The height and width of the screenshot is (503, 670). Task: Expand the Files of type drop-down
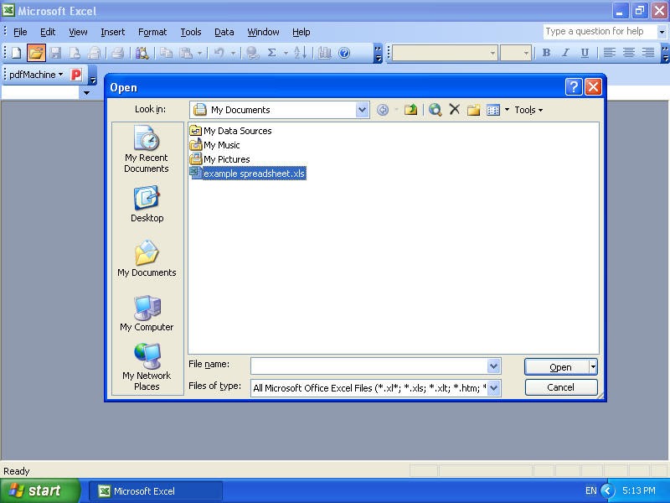click(492, 387)
